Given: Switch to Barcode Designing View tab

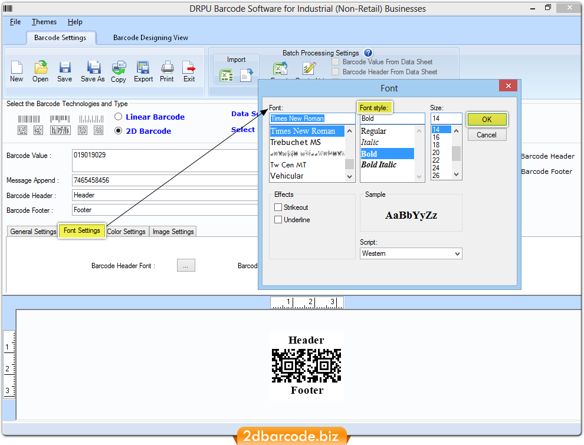Looking at the screenshot, I should click(150, 38).
